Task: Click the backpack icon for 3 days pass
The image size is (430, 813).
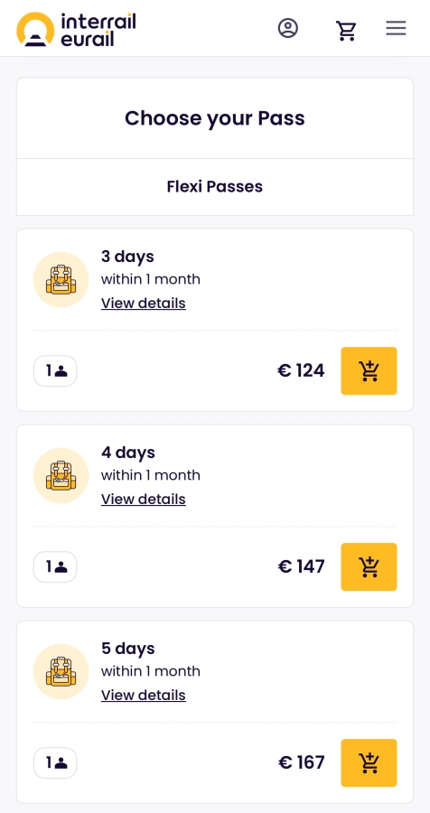Action: (x=61, y=279)
